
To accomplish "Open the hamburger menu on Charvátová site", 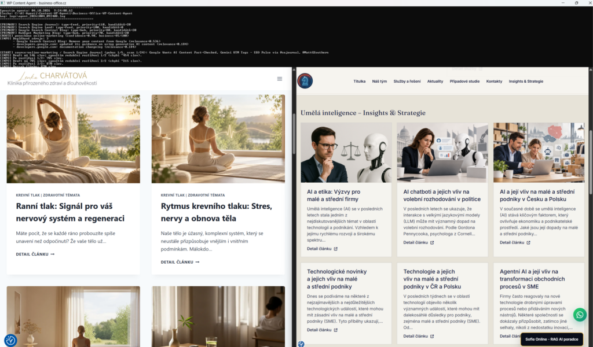I will coord(280,79).
